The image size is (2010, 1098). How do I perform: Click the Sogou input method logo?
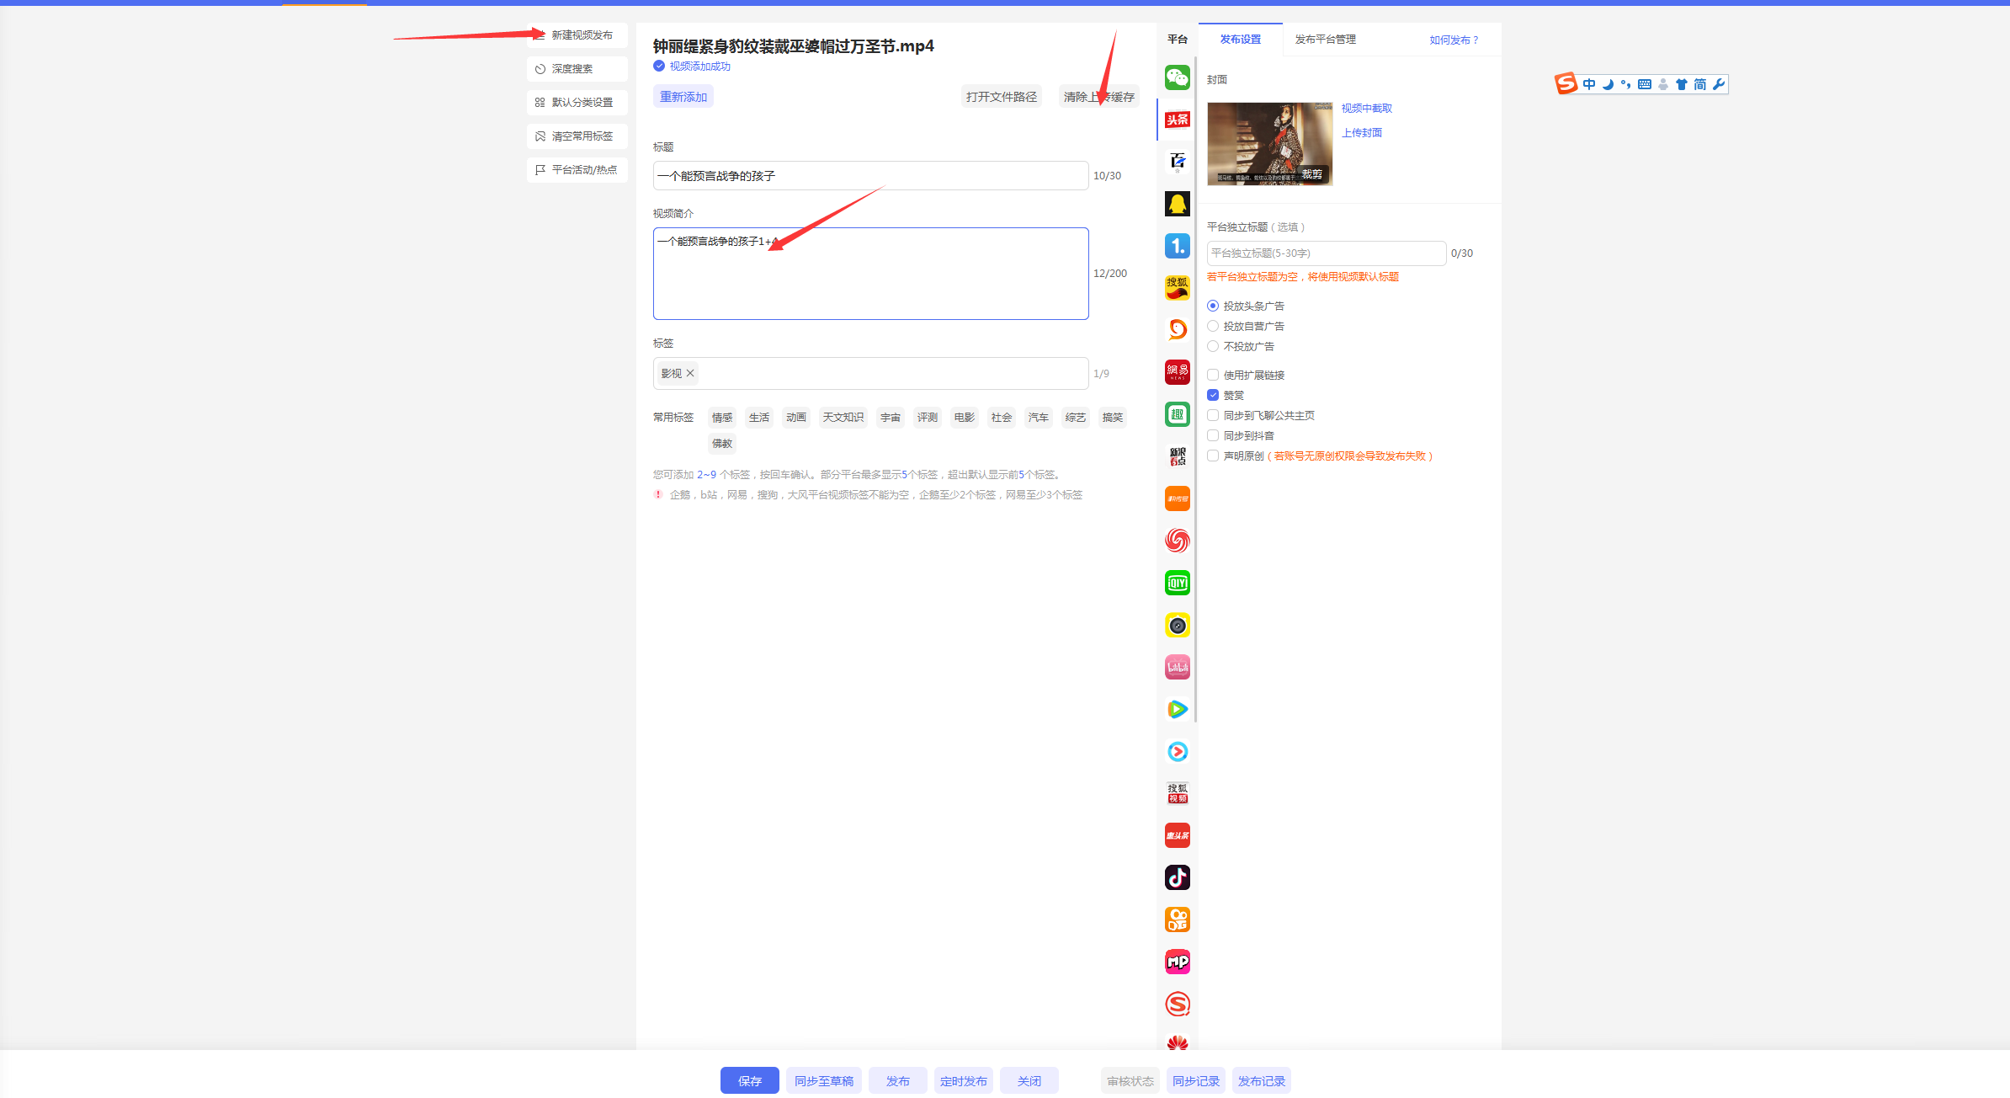(x=1566, y=83)
